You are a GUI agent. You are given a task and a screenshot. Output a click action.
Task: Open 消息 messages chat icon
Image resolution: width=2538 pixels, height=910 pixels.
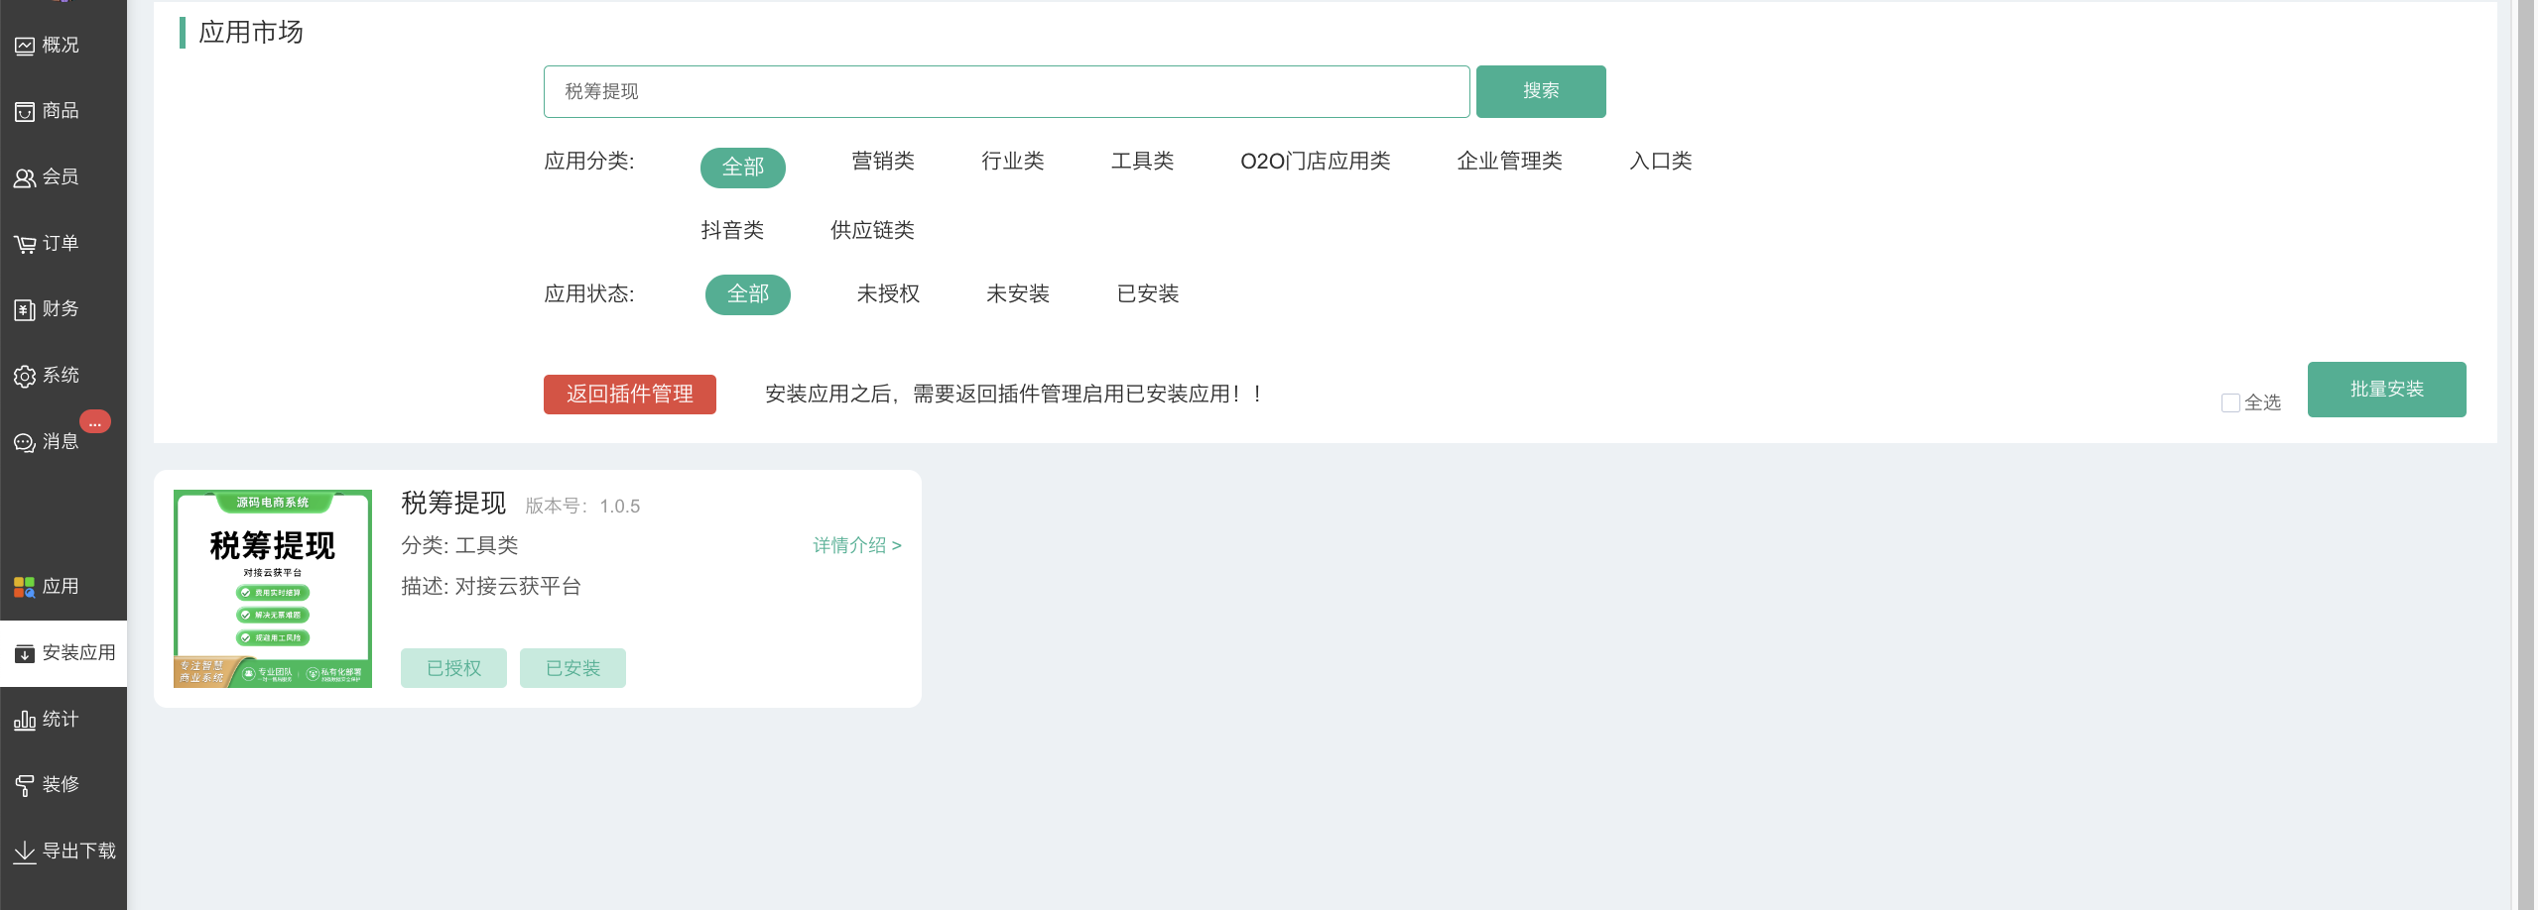[25, 443]
